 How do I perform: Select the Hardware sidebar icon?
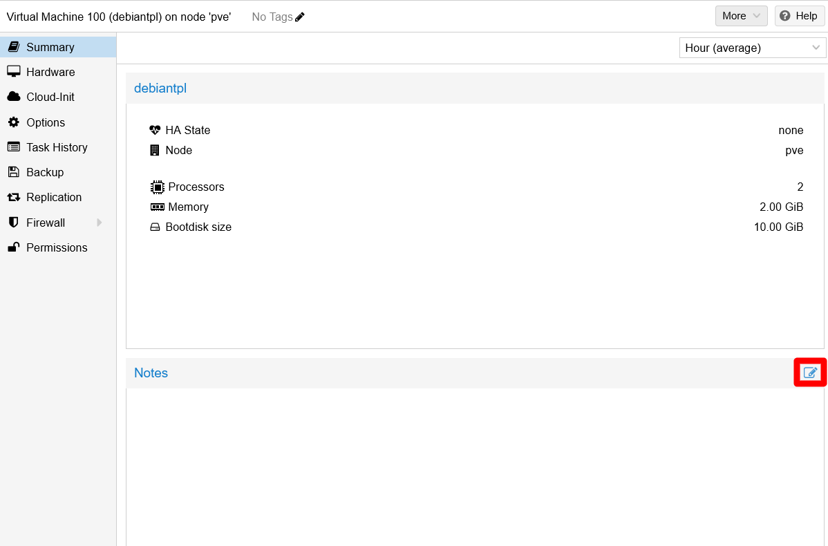pyautogui.click(x=13, y=71)
